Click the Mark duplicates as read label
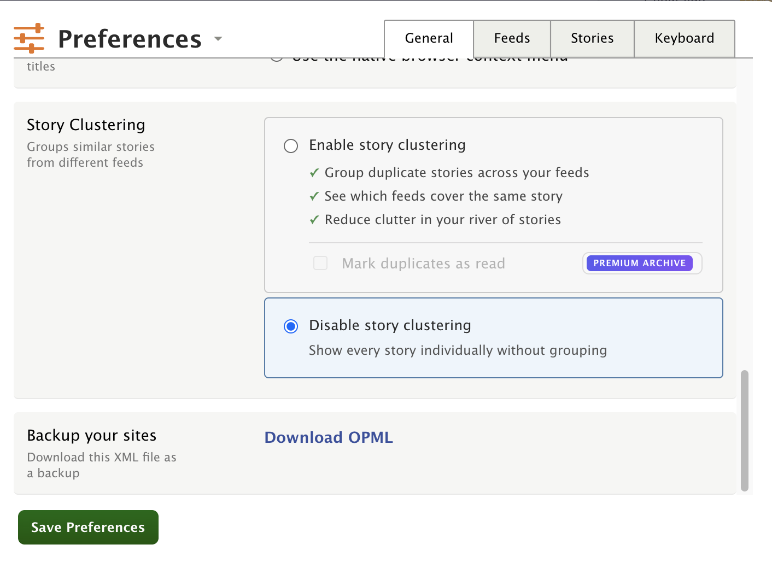772x562 pixels. pos(423,264)
